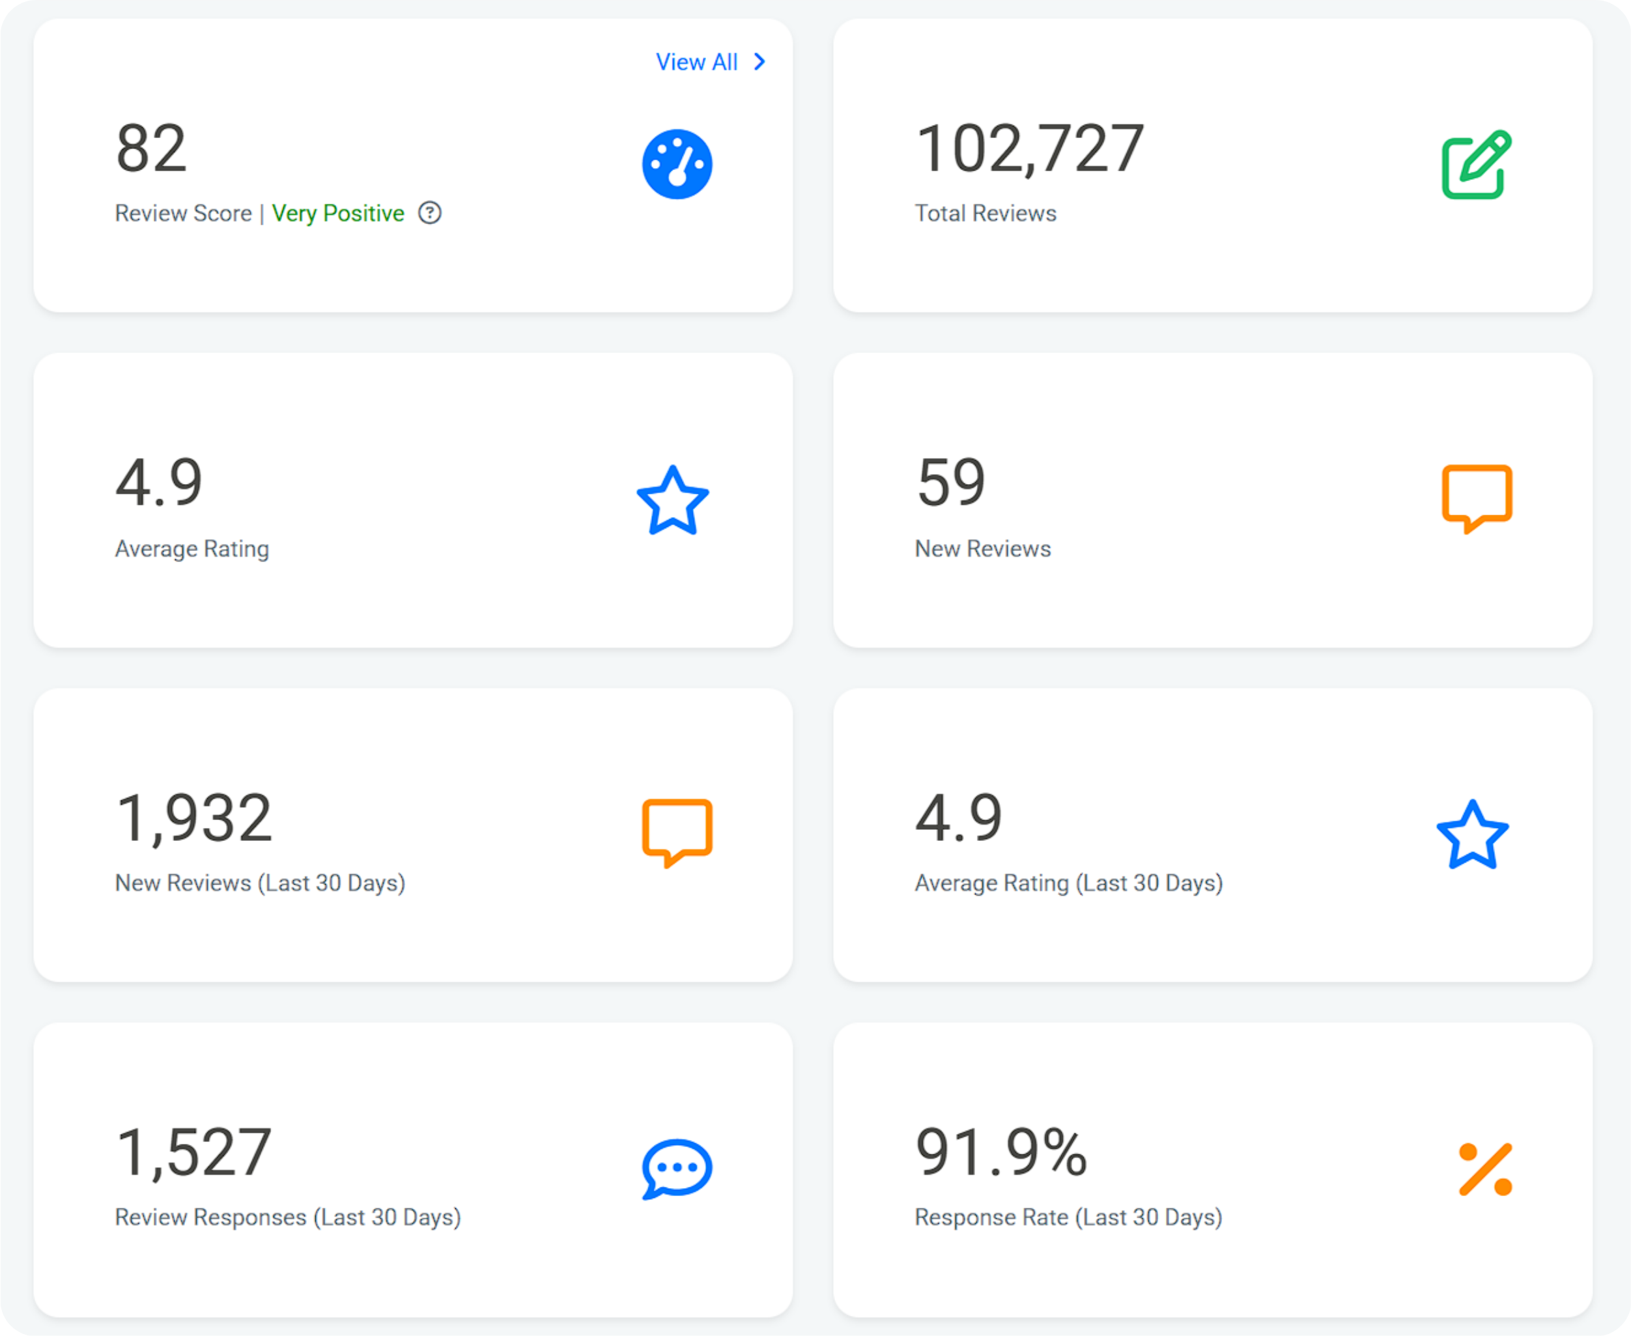
Task: Click the orange speech bubble on New Reviews card
Action: [x=1477, y=499]
